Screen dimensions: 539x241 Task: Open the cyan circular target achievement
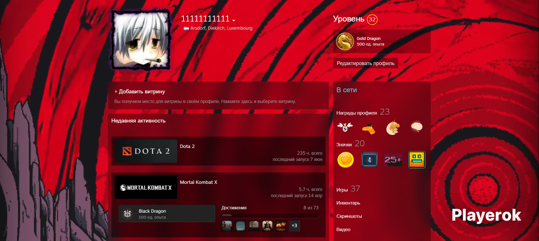pos(241,226)
